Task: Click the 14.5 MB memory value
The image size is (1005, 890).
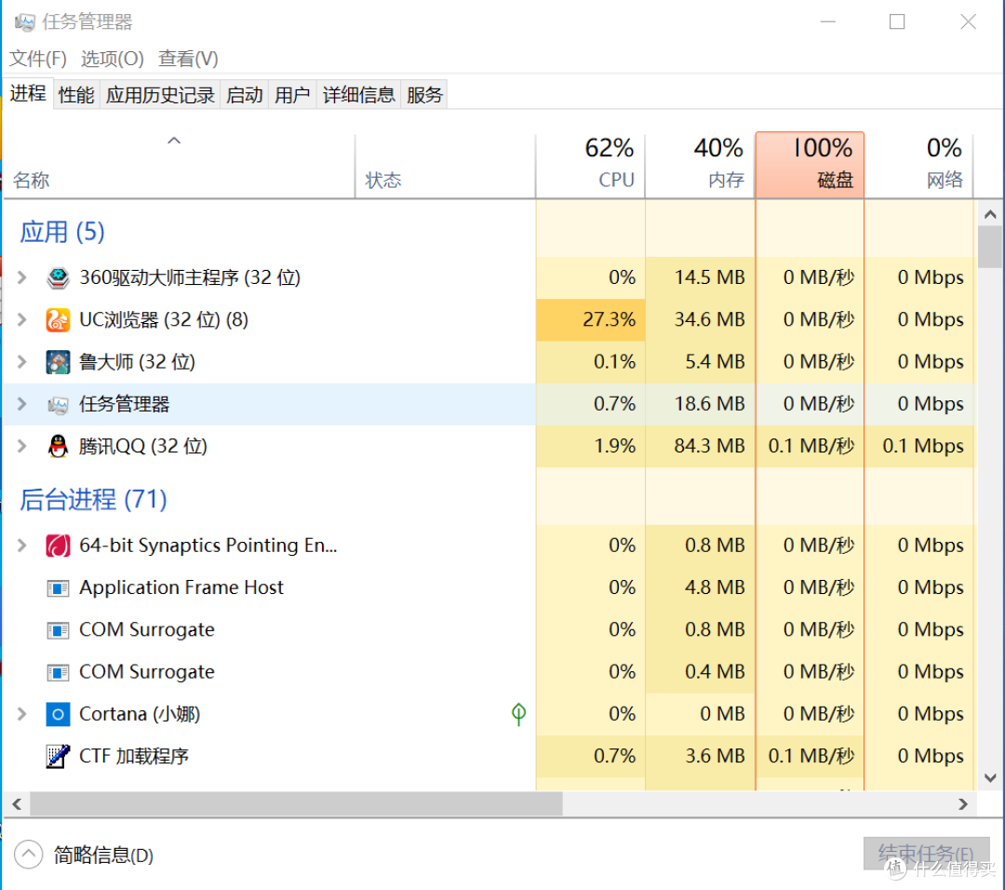Action: point(709,277)
